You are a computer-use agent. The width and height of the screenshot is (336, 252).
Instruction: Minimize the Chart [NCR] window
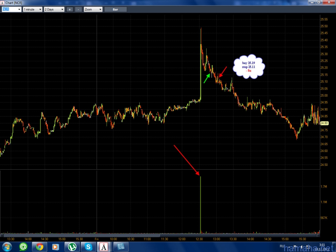[x=312, y=2]
